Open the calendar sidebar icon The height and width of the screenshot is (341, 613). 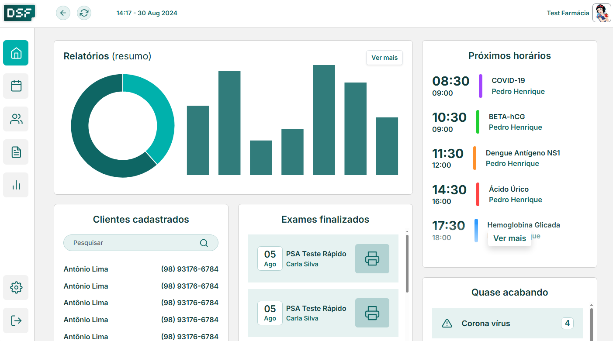pos(16,86)
